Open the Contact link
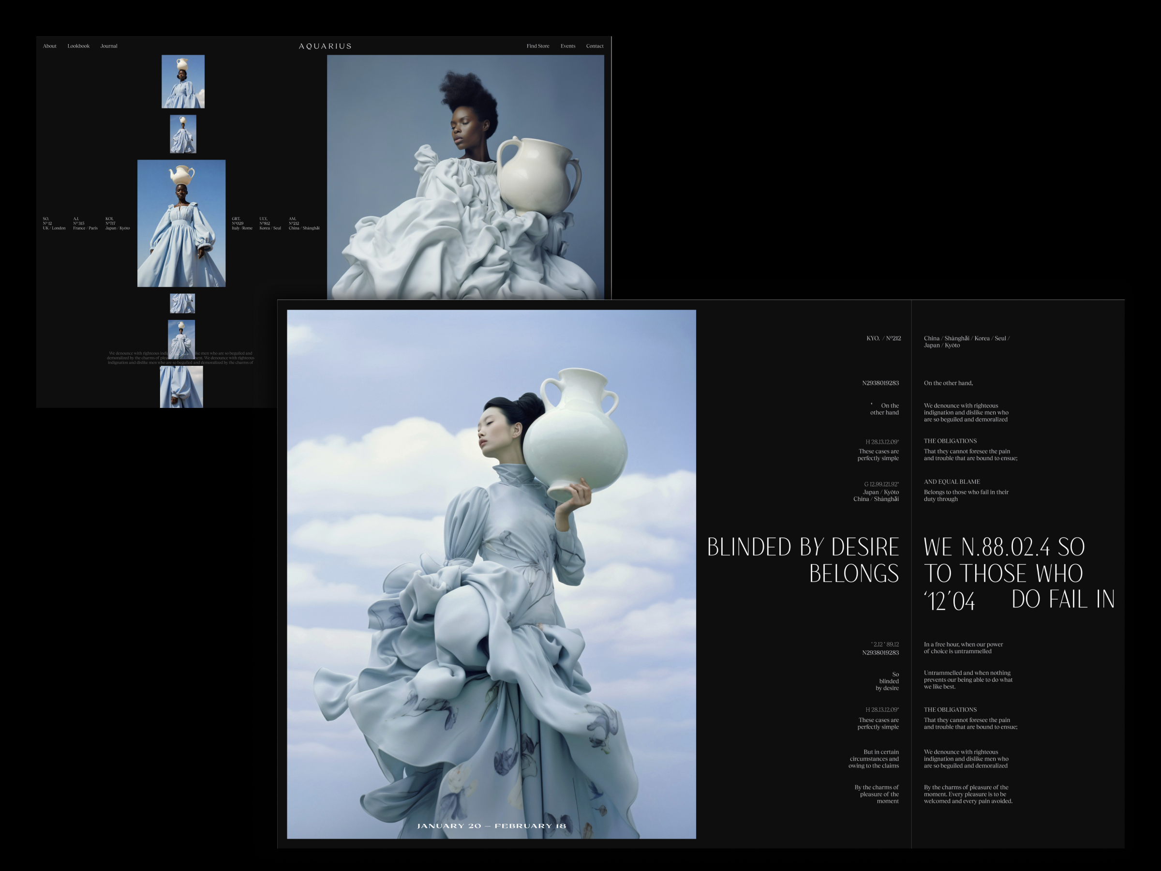The image size is (1161, 871). pos(594,46)
